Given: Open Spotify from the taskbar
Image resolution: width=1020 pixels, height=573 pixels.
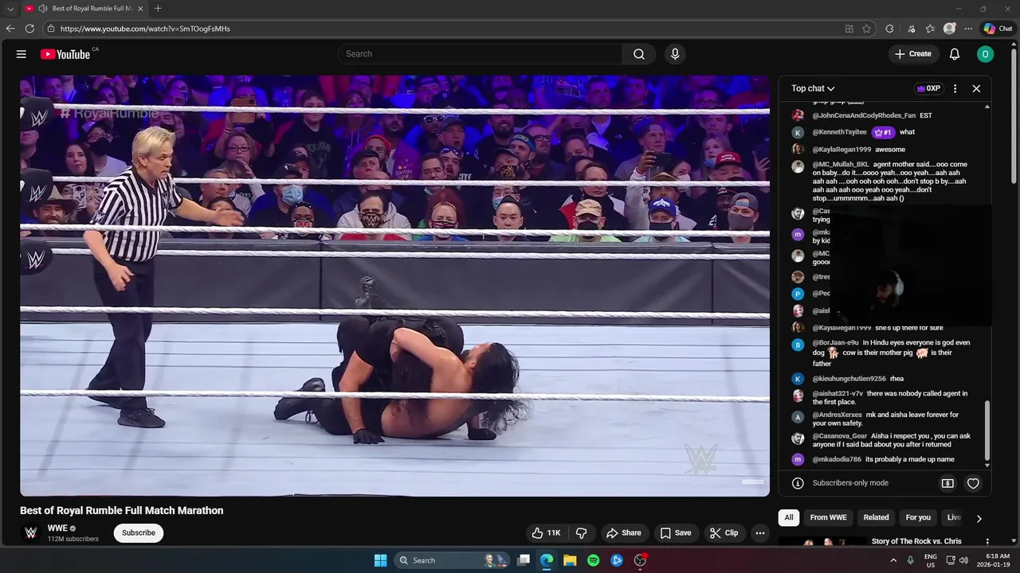Looking at the screenshot, I should (x=593, y=560).
